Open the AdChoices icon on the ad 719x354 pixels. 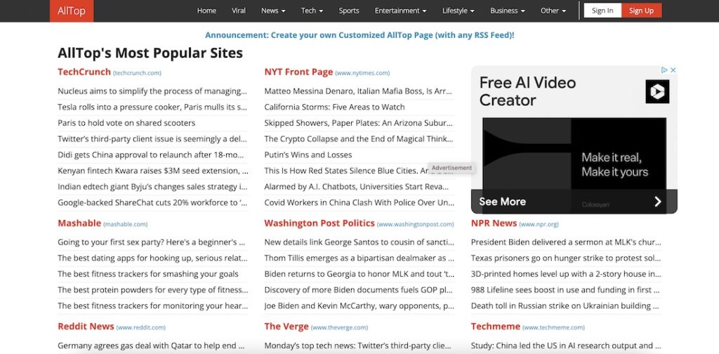click(x=664, y=70)
